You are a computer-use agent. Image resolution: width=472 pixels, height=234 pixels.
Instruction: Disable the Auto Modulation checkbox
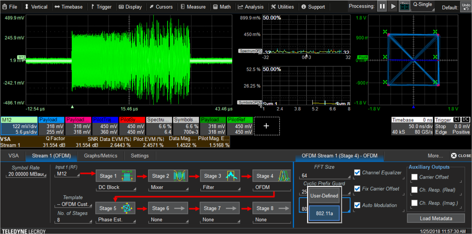tap(357, 205)
